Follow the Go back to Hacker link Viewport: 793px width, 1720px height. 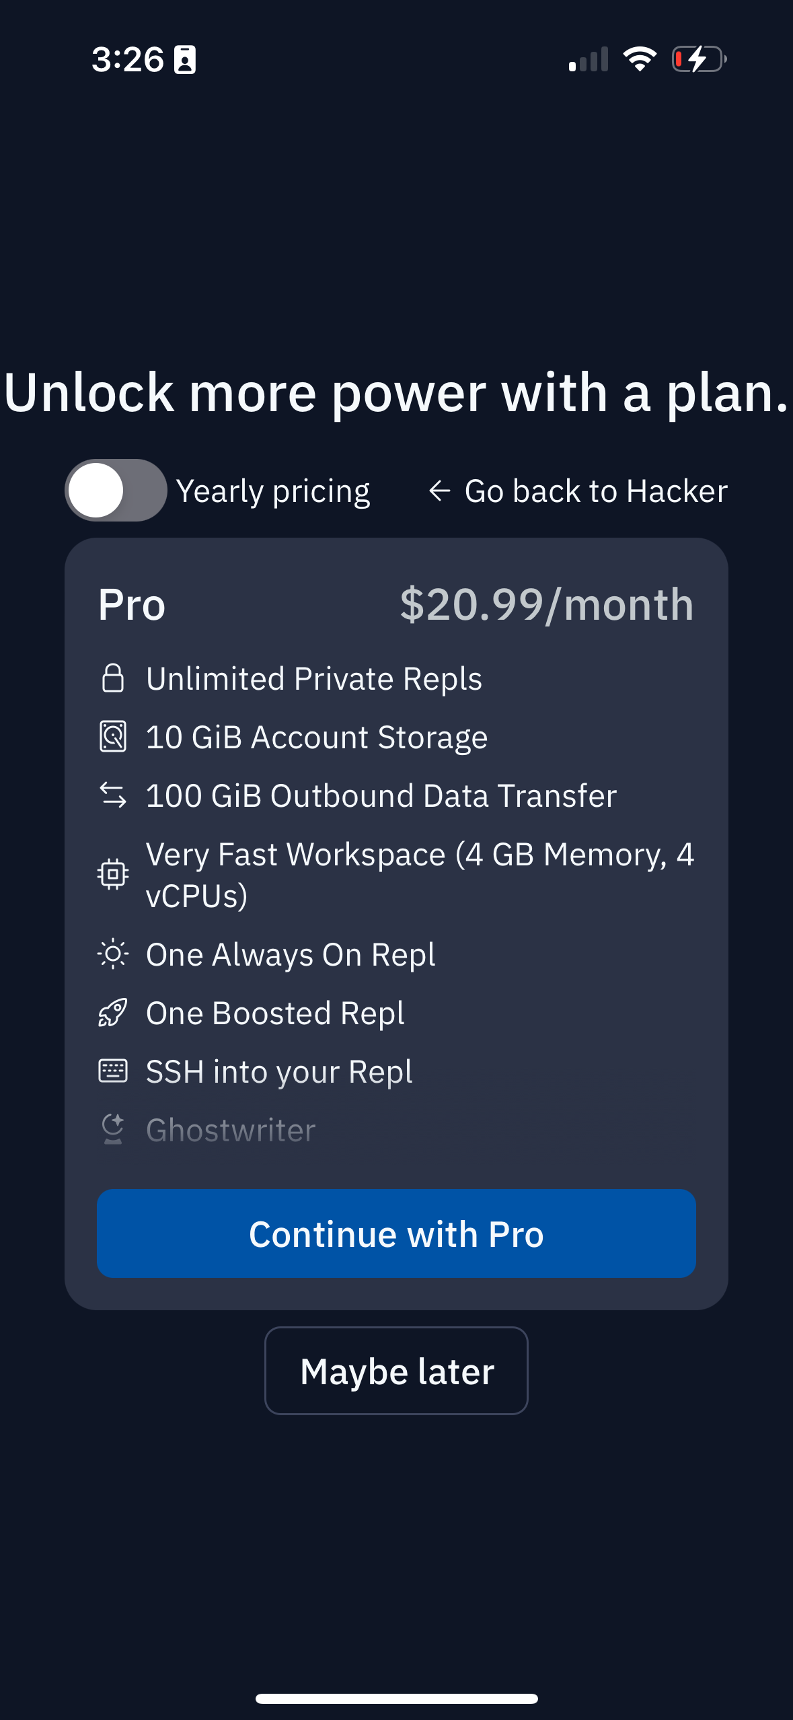(595, 491)
